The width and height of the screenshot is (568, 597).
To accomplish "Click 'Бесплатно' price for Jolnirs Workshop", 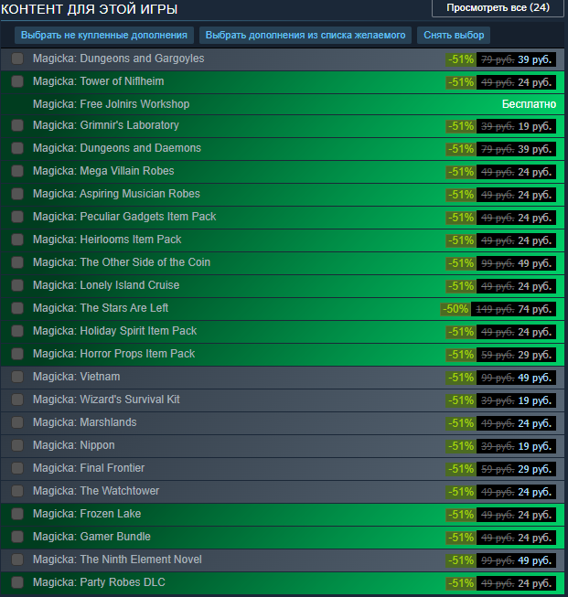I will pos(529,104).
